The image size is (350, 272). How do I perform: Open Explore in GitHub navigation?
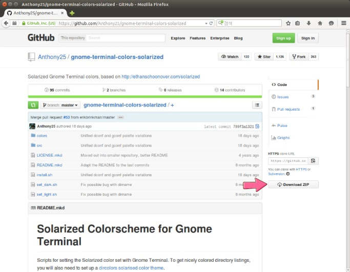pyautogui.click(x=178, y=38)
